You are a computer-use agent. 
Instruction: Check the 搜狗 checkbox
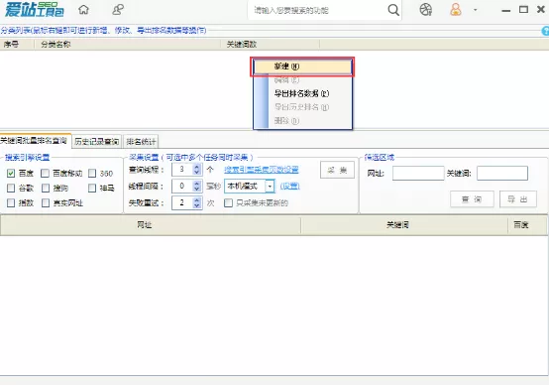pyautogui.click(x=46, y=189)
